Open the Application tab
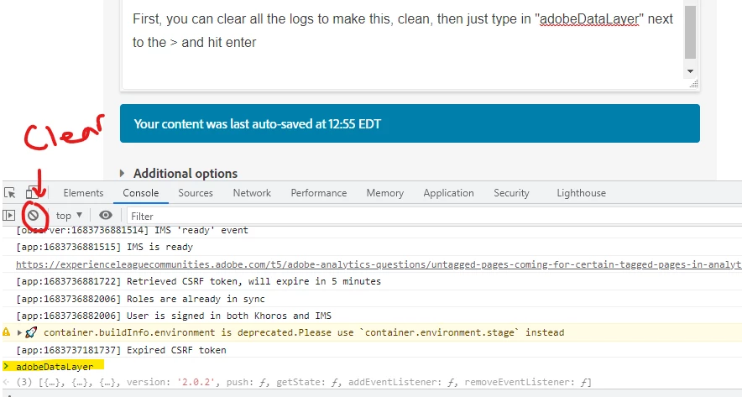 pos(448,193)
